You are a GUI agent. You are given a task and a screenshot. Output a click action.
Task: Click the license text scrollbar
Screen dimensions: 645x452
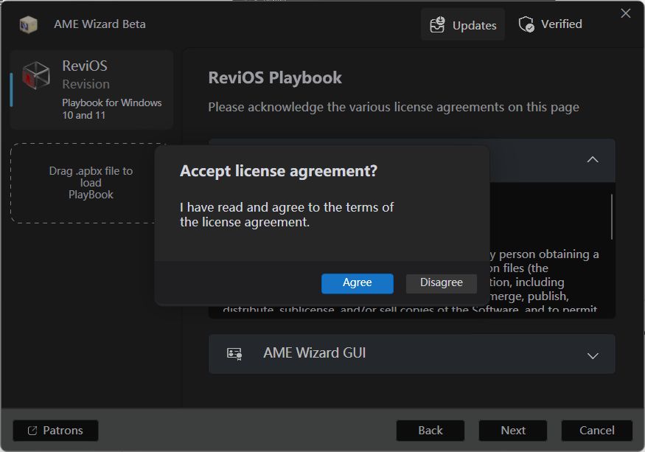(x=612, y=217)
